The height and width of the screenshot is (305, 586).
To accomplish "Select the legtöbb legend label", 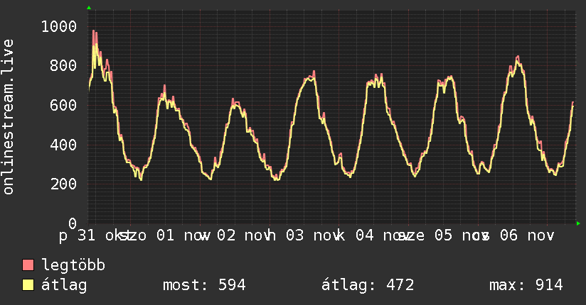I will point(74,265).
